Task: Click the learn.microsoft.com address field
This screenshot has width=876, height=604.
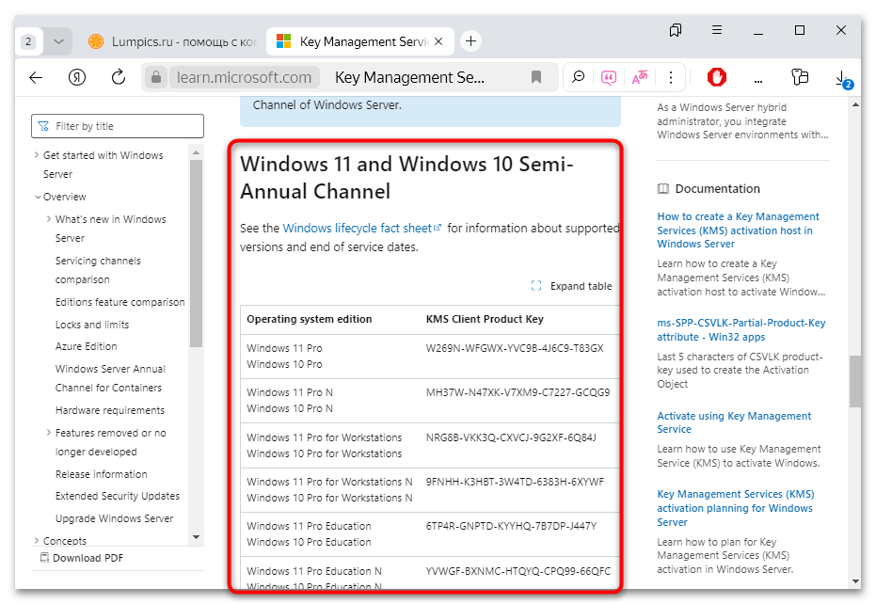Action: pos(244,77)
